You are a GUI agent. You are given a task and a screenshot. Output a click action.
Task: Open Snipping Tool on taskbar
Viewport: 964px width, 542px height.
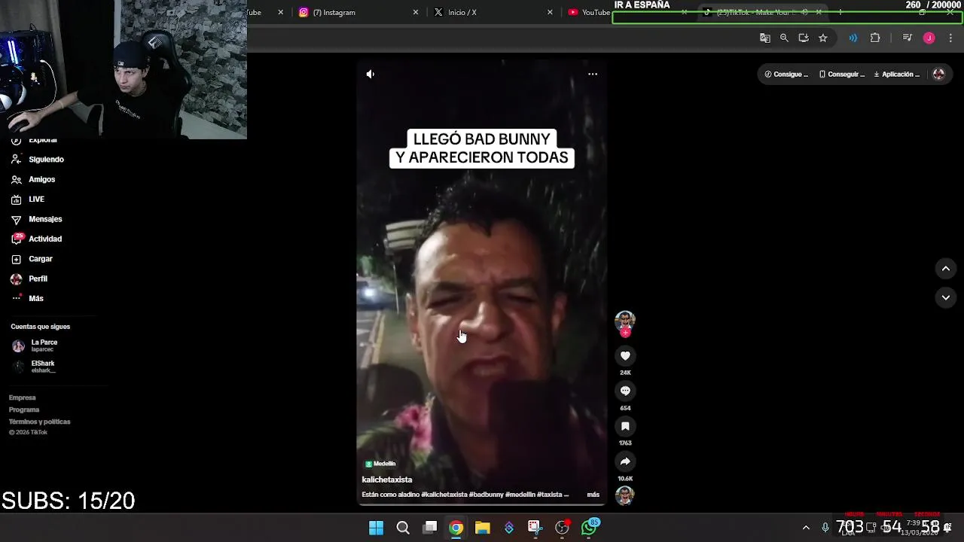(535, 528)
